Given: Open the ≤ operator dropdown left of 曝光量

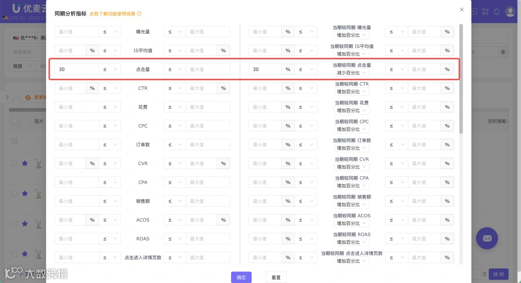Looking at the screenshot, I should pos(110,31).
